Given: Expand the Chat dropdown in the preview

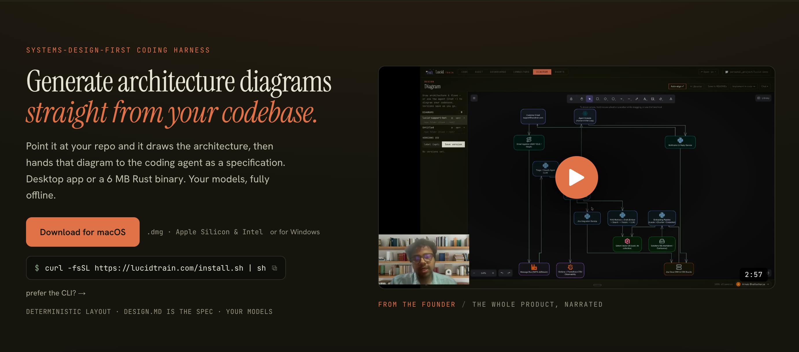Looking at the screenshot, I should [765, 86].
